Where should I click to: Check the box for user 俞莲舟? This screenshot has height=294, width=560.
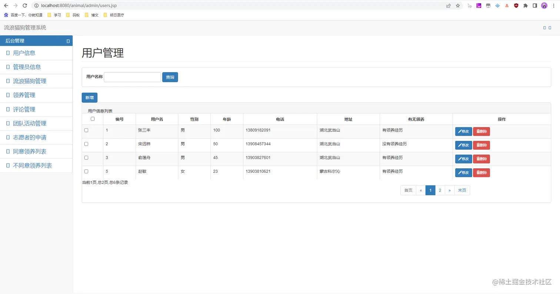(x=86, y=158)
